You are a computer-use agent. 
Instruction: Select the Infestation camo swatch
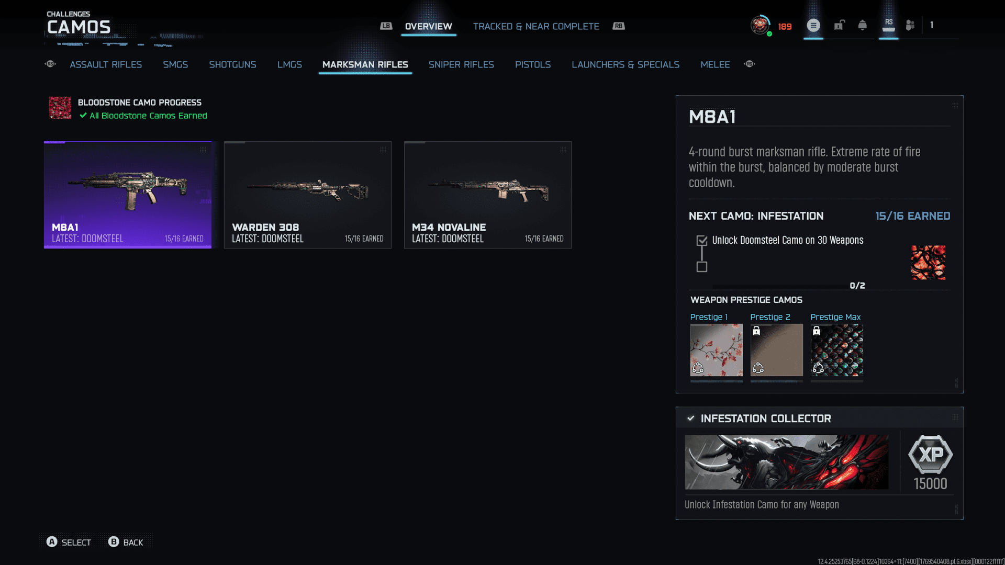928,263
